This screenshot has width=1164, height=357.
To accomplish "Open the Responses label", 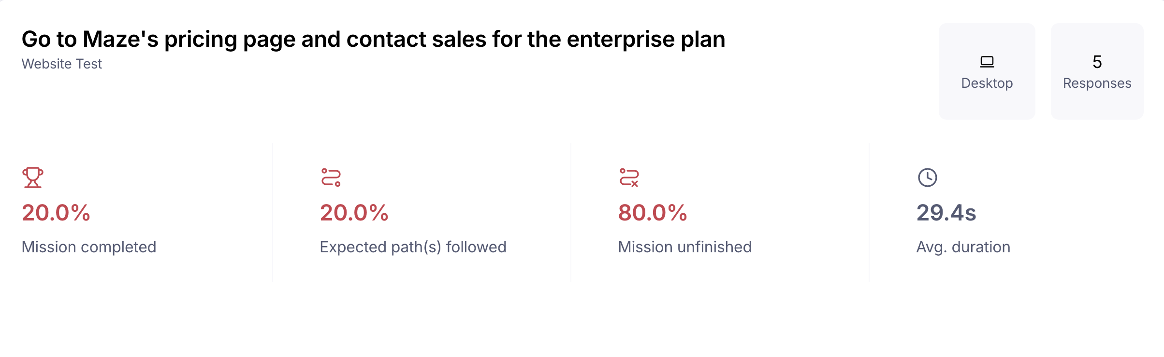I will click(1097, 83).
